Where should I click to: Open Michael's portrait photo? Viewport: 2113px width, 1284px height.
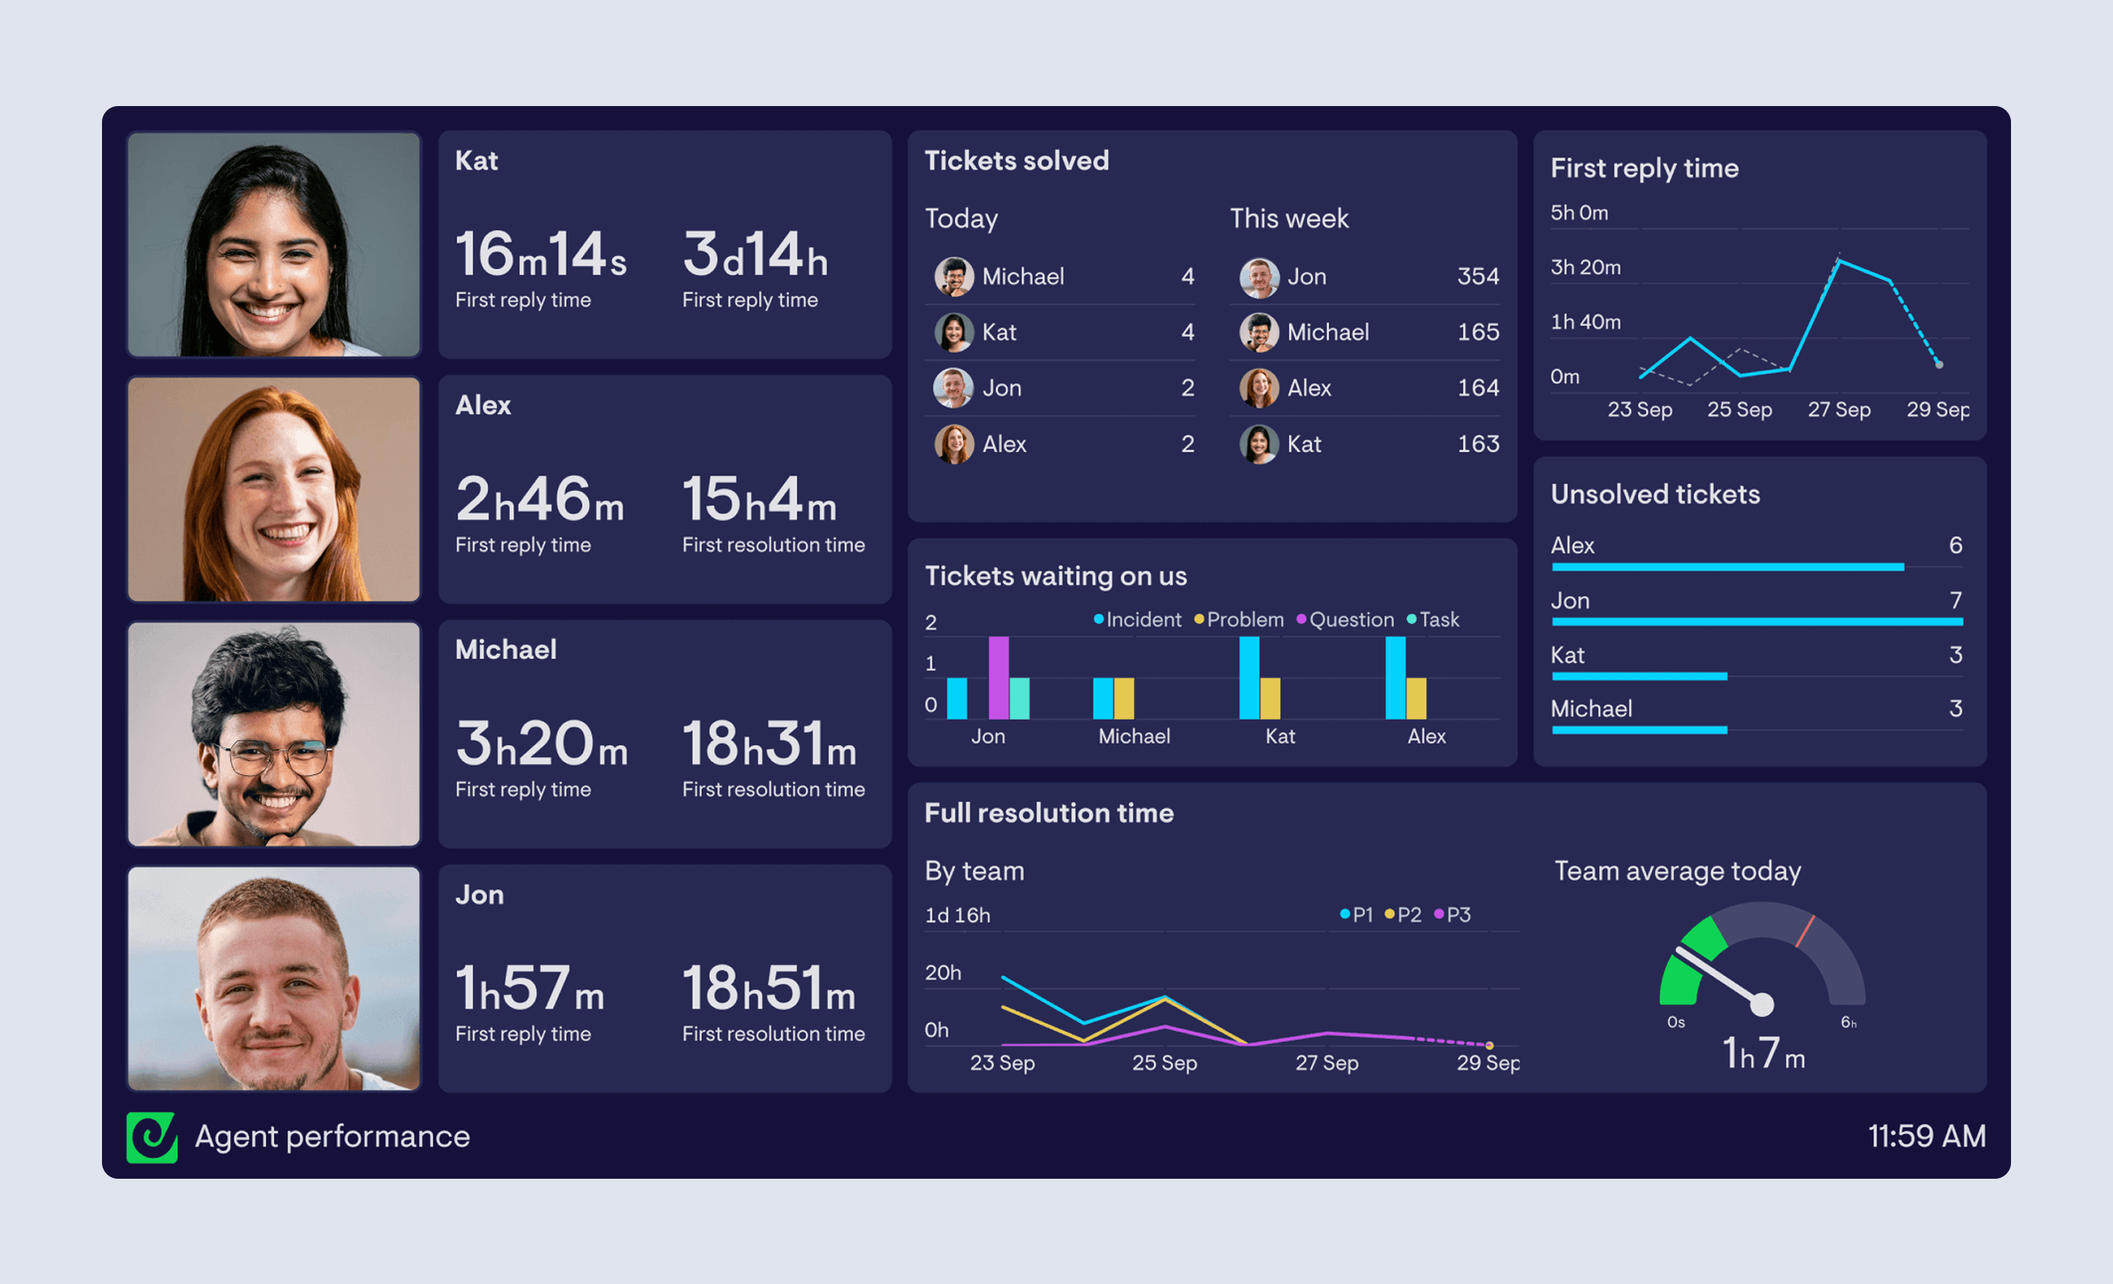(x=274, y=734)
